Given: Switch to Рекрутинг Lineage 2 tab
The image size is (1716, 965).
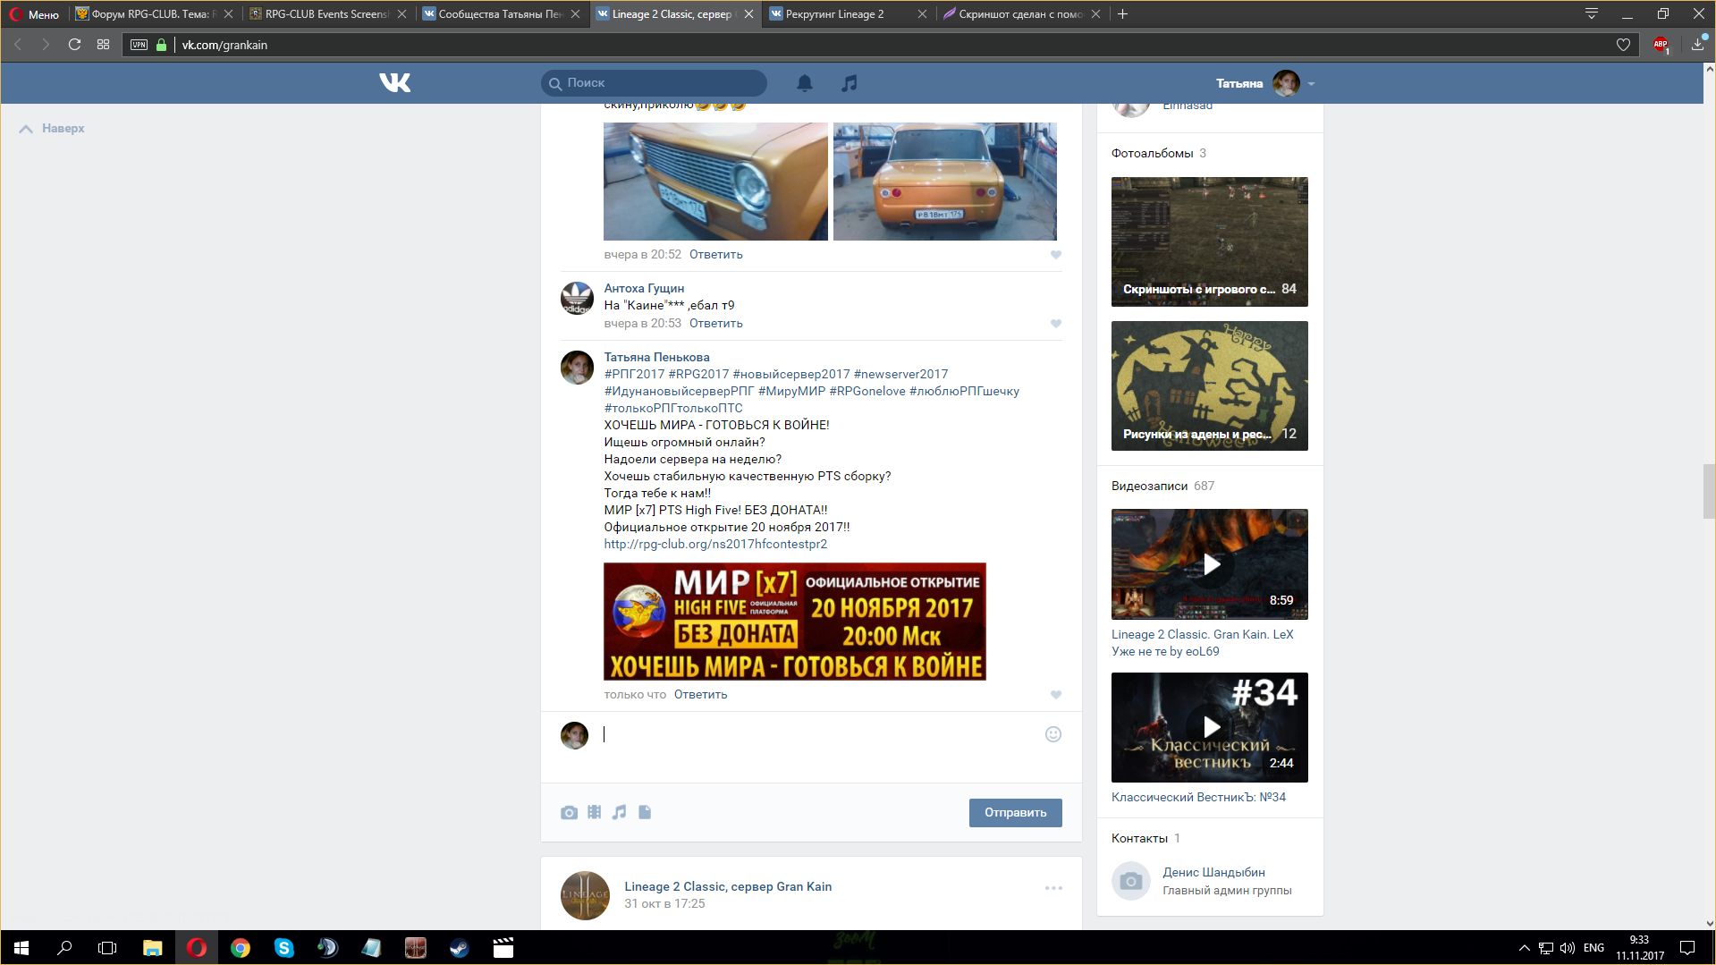Looking at the screenshot, I should tap(848, 14).
